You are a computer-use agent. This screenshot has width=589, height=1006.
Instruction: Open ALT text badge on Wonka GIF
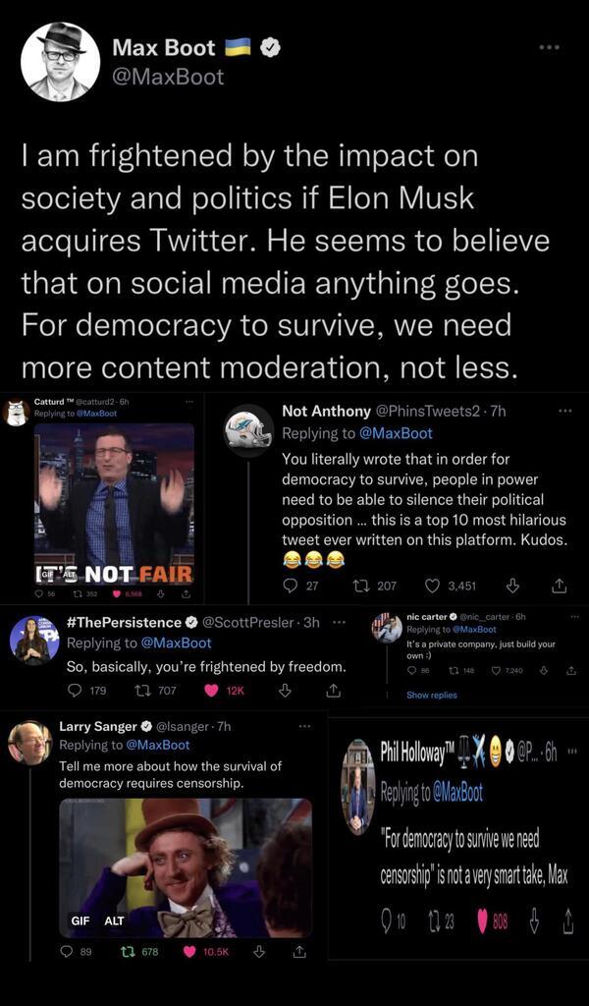point(115,921)
